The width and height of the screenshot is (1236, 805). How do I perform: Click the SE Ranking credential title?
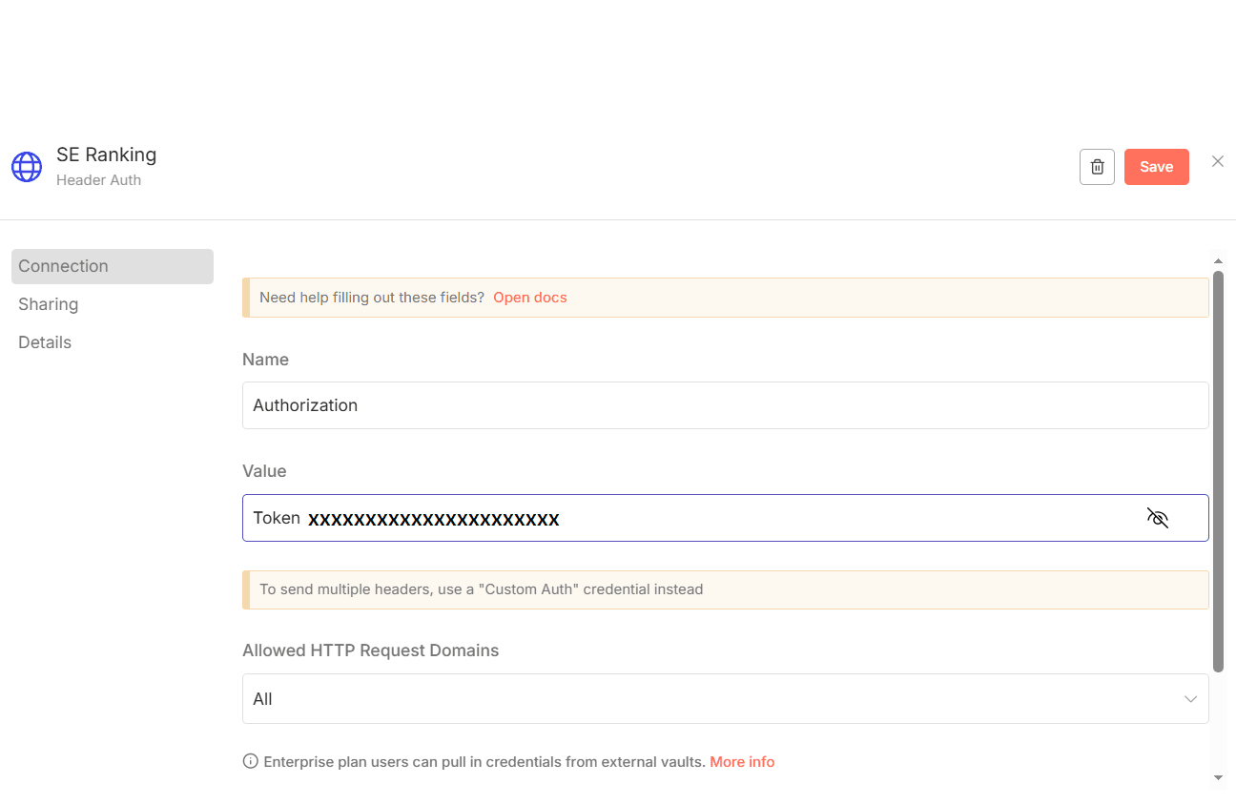coord(106,155)
